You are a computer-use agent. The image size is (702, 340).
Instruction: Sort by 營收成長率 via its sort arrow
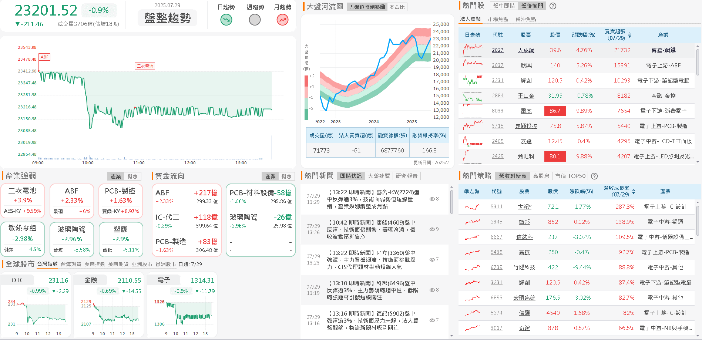click(634, 192)
